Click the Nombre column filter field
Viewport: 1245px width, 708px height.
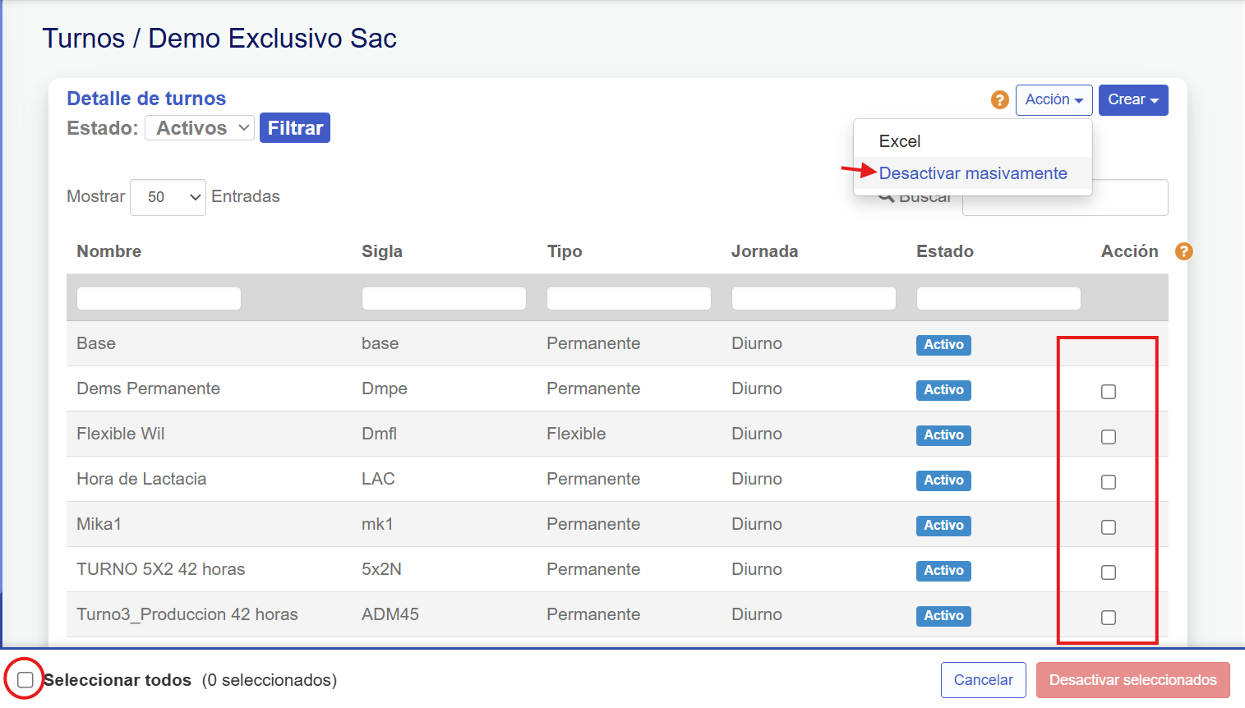point(159,298)
